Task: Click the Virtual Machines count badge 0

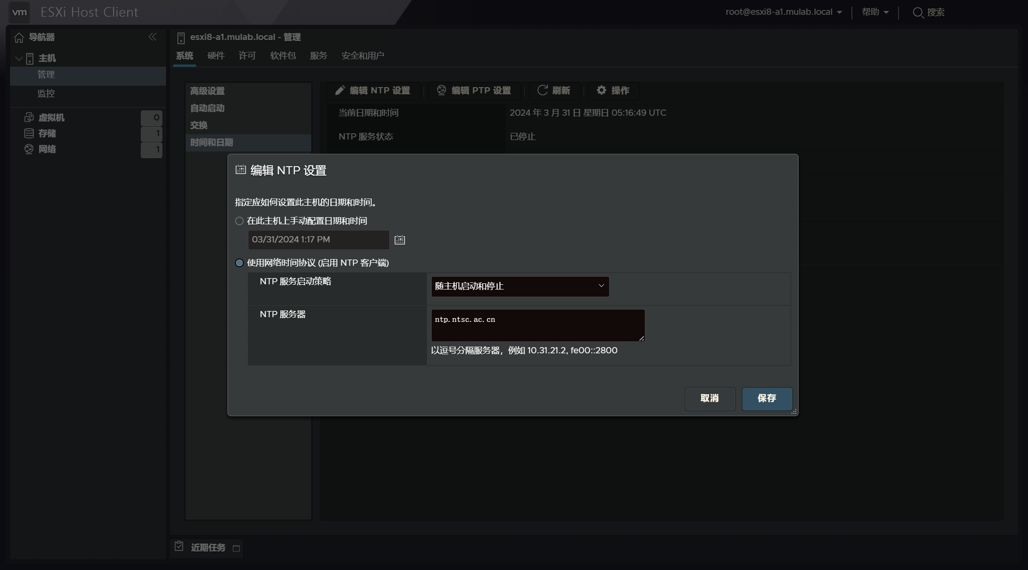Action: pos(151,118)
